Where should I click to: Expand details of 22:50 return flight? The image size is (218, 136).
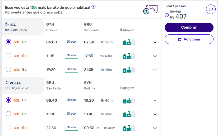pyautogui.click(x=155, y=128)
